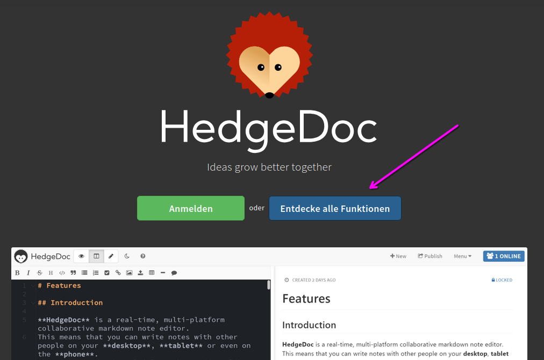Click the green Anmelden button

191,208
